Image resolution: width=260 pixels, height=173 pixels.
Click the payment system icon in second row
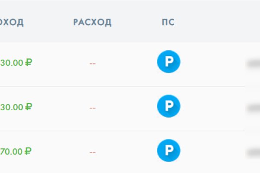[x=169, y=106]
